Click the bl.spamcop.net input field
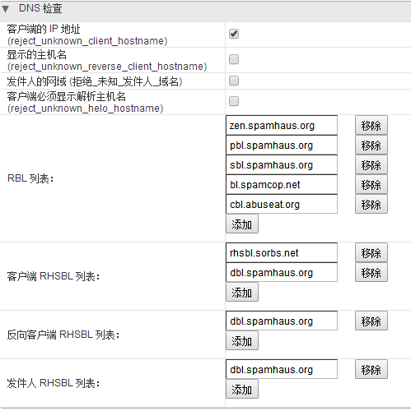Viewport: 411px width, 411px height. (x=282, y=185)
